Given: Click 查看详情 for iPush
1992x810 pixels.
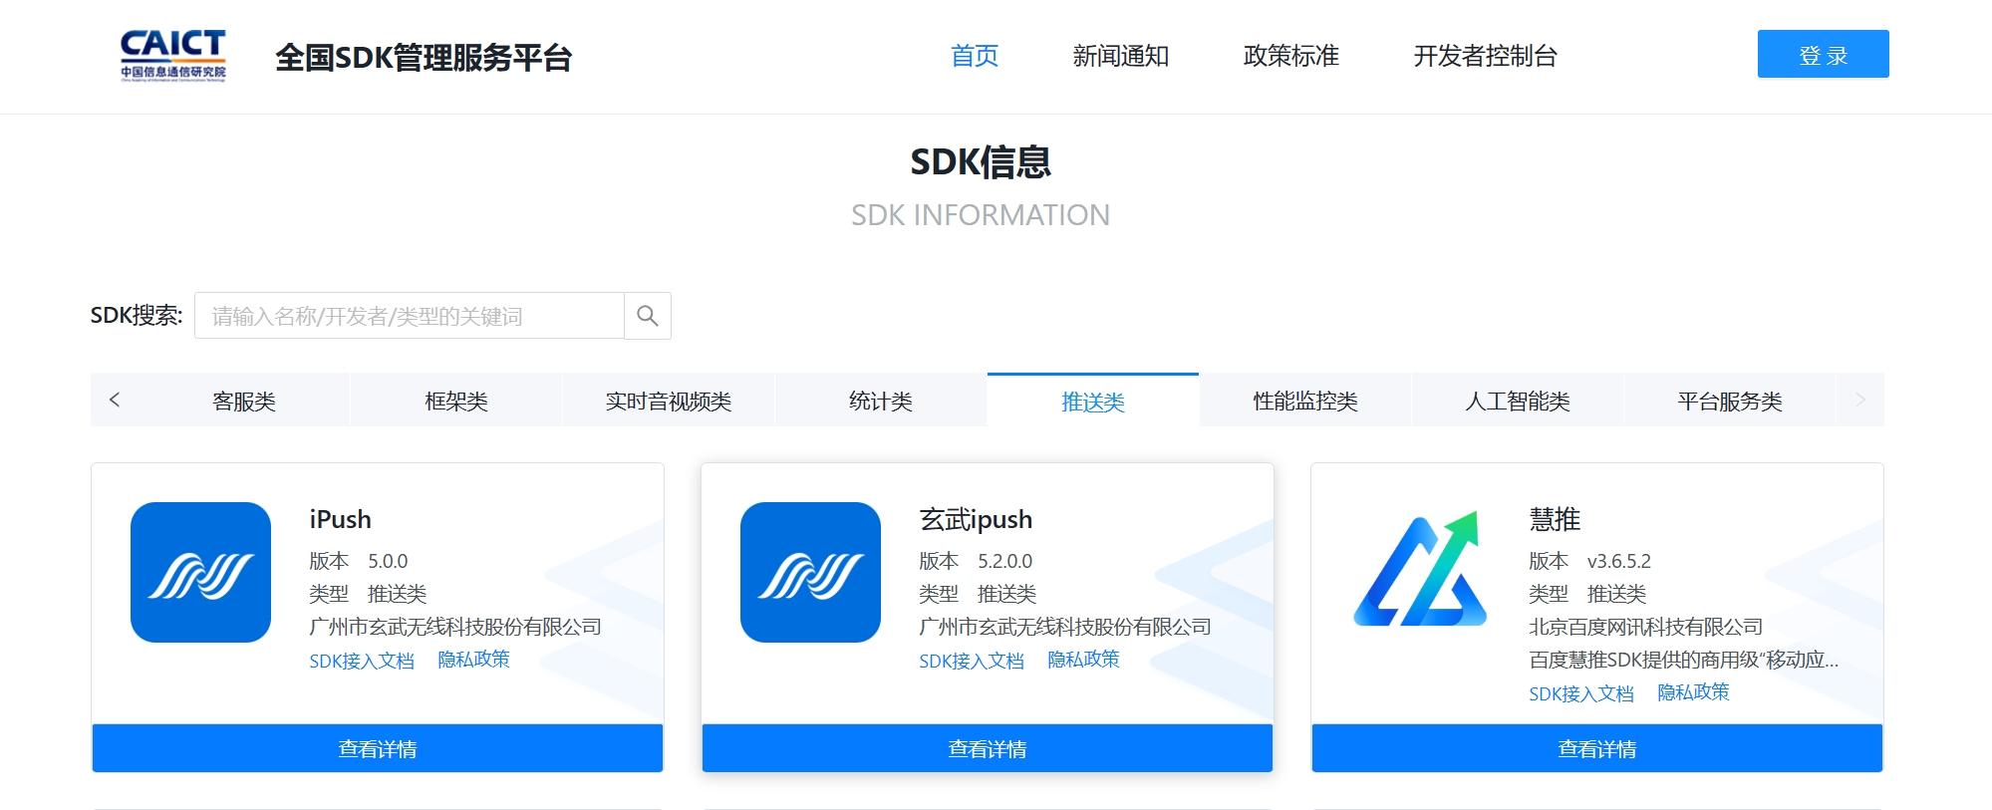Looking at the screenshot, I should pos(378,748).
